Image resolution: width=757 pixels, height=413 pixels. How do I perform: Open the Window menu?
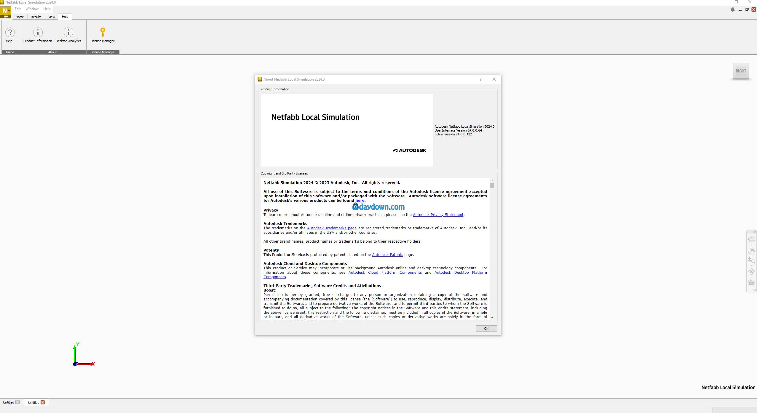click(32, 9)
